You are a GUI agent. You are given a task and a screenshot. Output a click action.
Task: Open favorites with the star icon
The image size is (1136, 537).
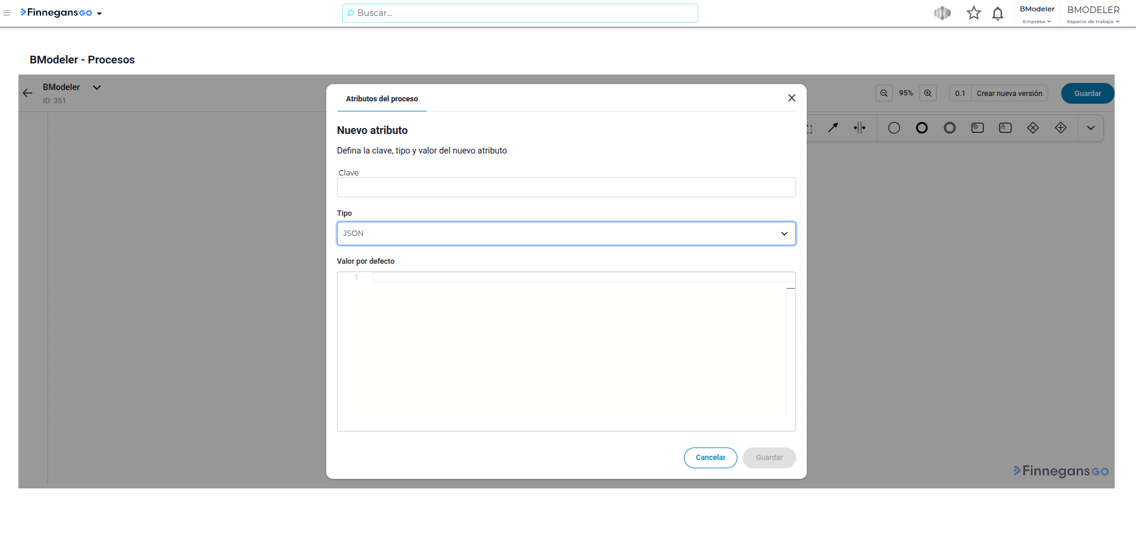(973, 13)
